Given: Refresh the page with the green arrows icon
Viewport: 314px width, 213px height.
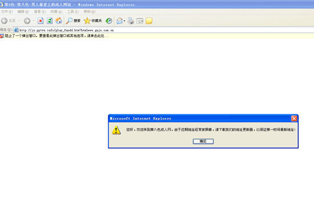Looking at the screenshot, I should (x=50, y=21).
